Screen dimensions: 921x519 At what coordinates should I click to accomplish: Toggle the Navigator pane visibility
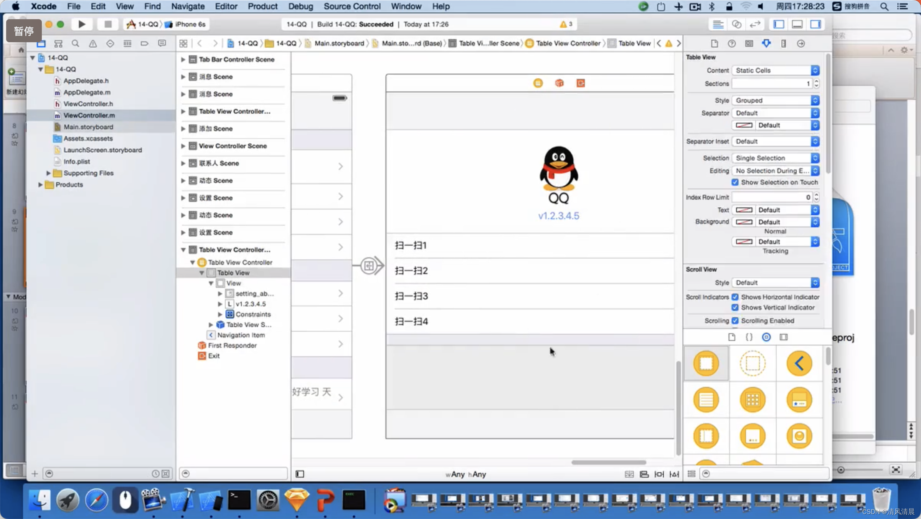(x=779, y=24)
